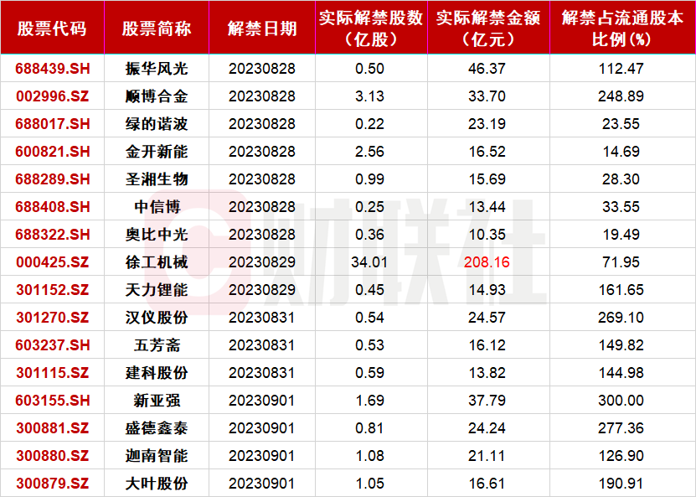
Task: Click stock name 建科股份
Action: [157, 373]
